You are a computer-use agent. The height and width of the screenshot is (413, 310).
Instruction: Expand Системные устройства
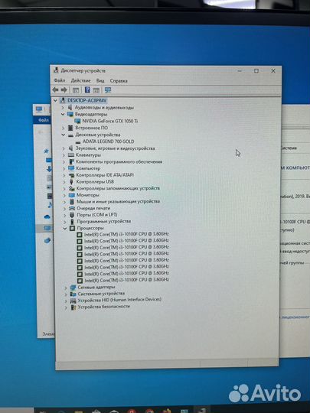click(66, 294)
